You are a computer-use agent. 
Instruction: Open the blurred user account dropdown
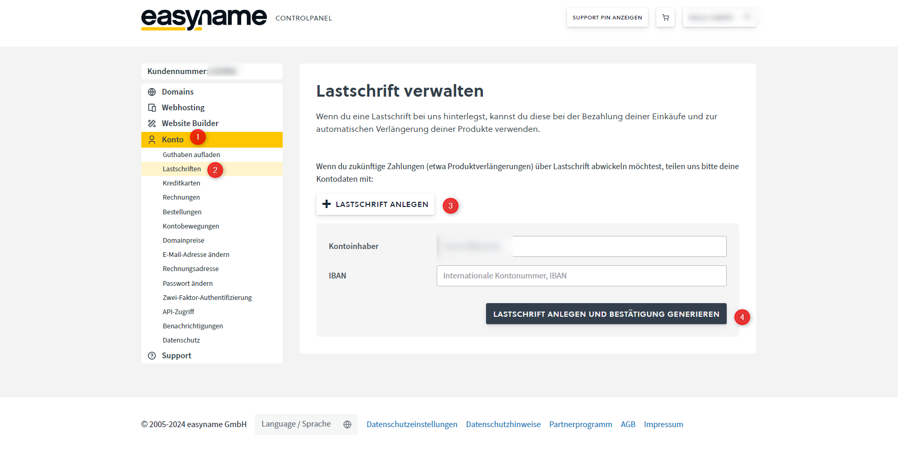[719, 18]
